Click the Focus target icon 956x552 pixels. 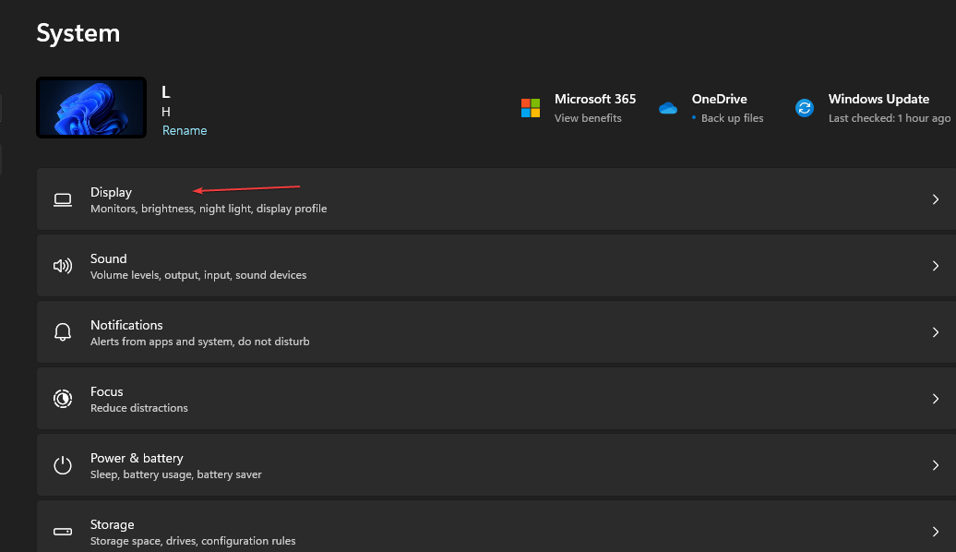pos(63,399)
